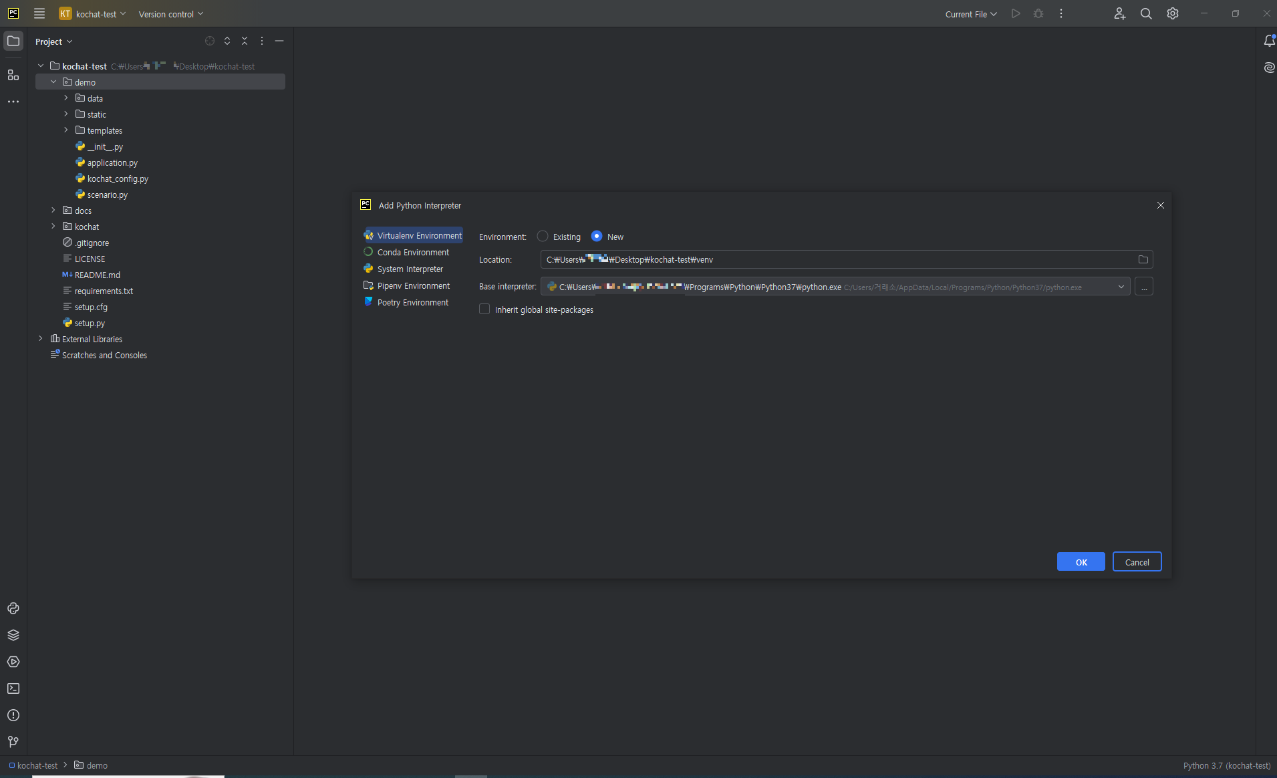Debug the current file

(x=1038, y=13)
